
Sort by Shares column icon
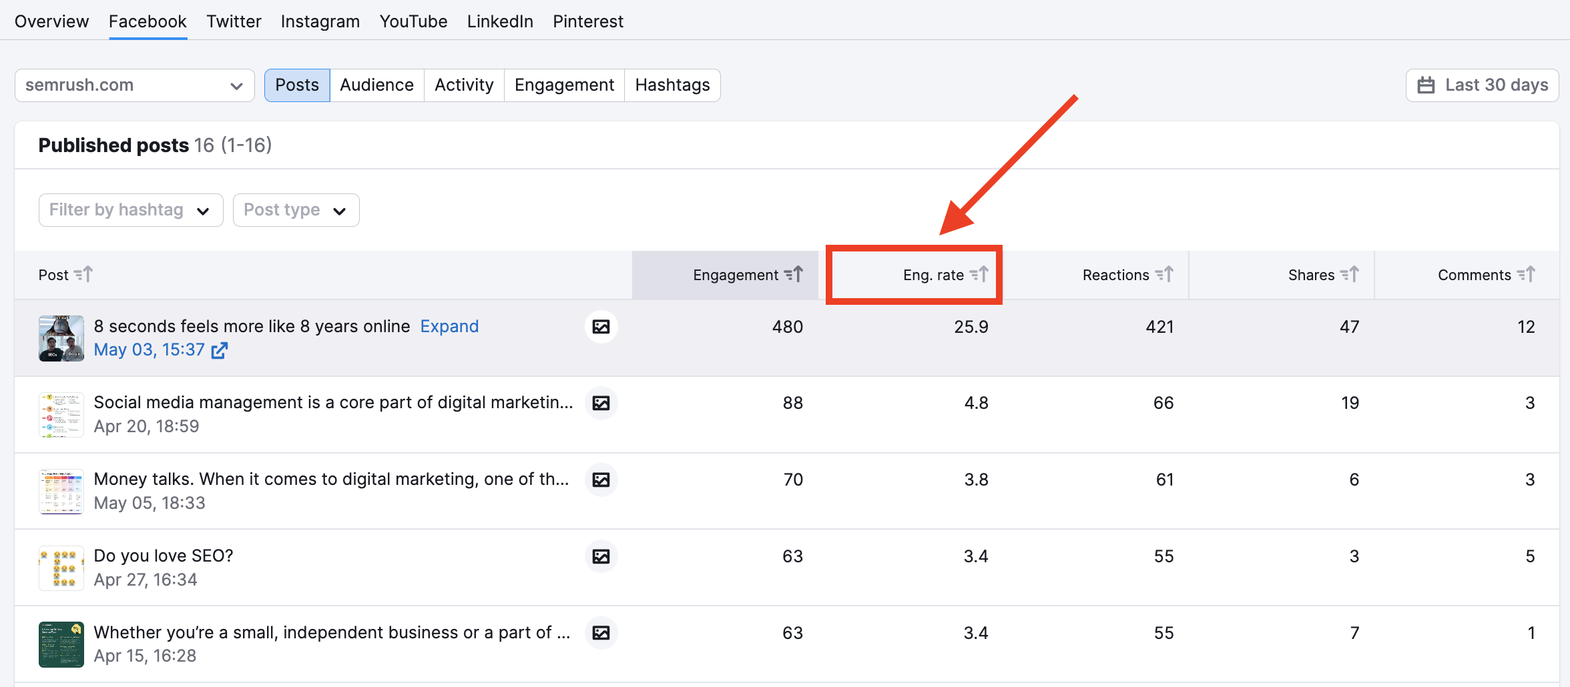[x=1350, y=274]
